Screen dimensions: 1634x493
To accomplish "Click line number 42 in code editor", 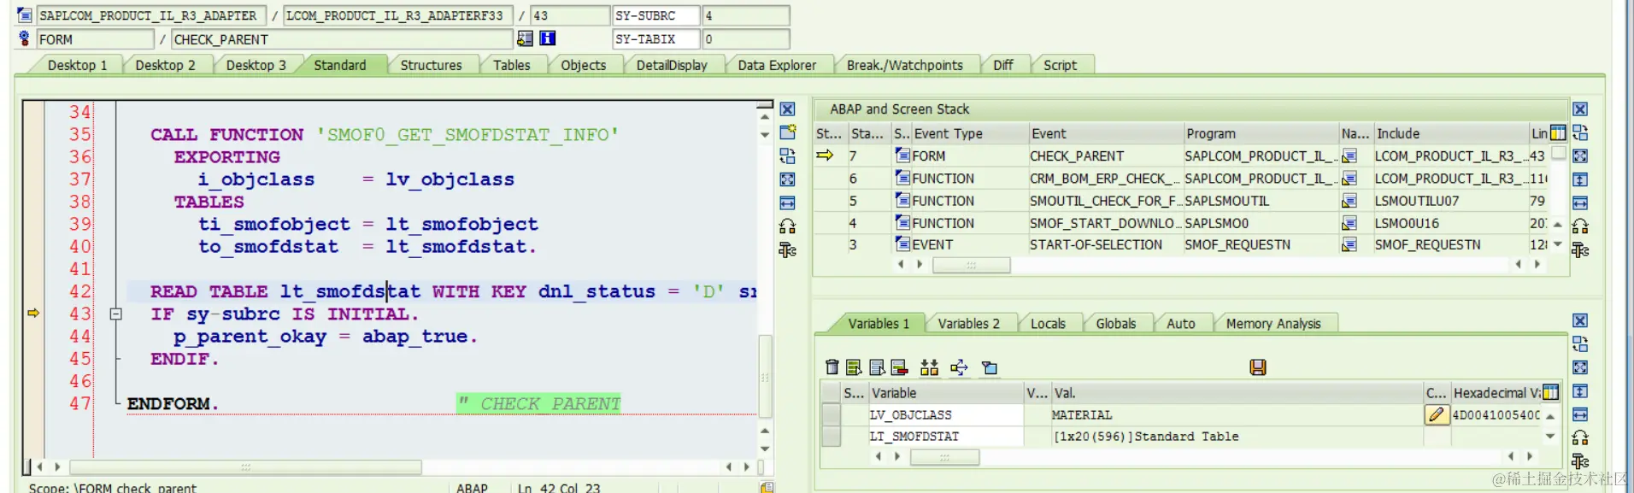I will tap(80, 291).
